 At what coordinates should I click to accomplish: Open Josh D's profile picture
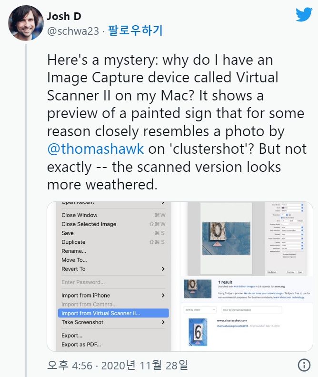(x=26, y=23)
